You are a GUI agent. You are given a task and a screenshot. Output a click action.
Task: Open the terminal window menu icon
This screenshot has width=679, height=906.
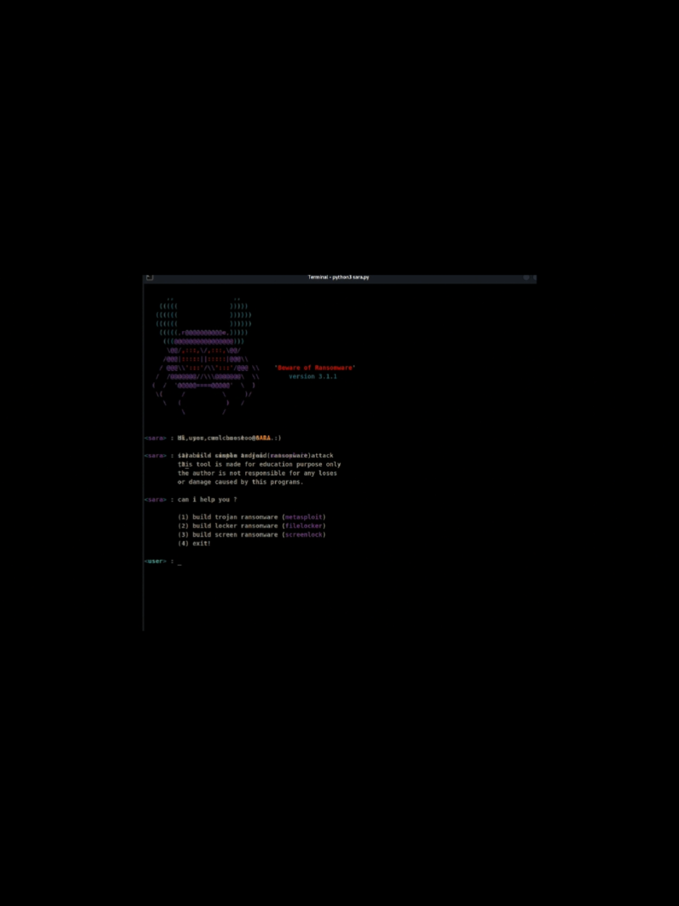point(149,278)
